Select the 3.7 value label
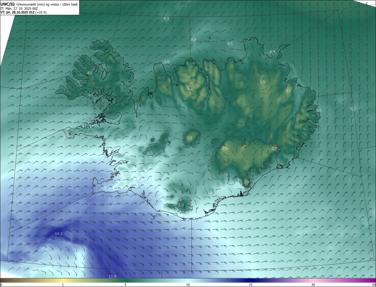Viewport: 376px width, 287px height. pos(274,149)
